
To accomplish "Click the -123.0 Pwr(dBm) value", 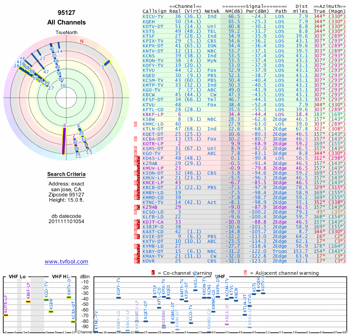I will [257, 261].
